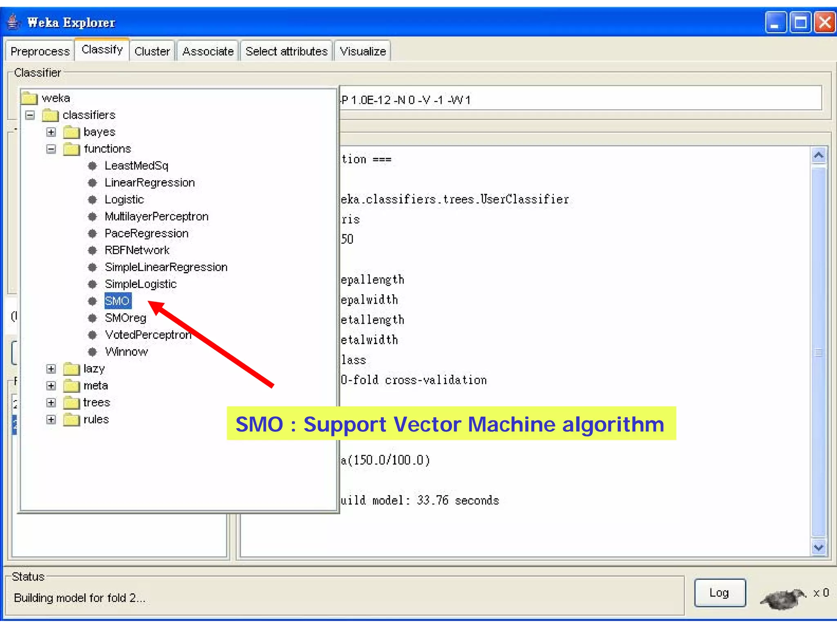Click the bullet icon beside MultilayerPerceptron

92,217
